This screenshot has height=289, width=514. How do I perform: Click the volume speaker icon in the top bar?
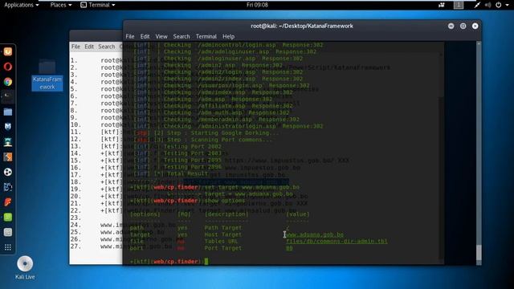coord(487,5)
